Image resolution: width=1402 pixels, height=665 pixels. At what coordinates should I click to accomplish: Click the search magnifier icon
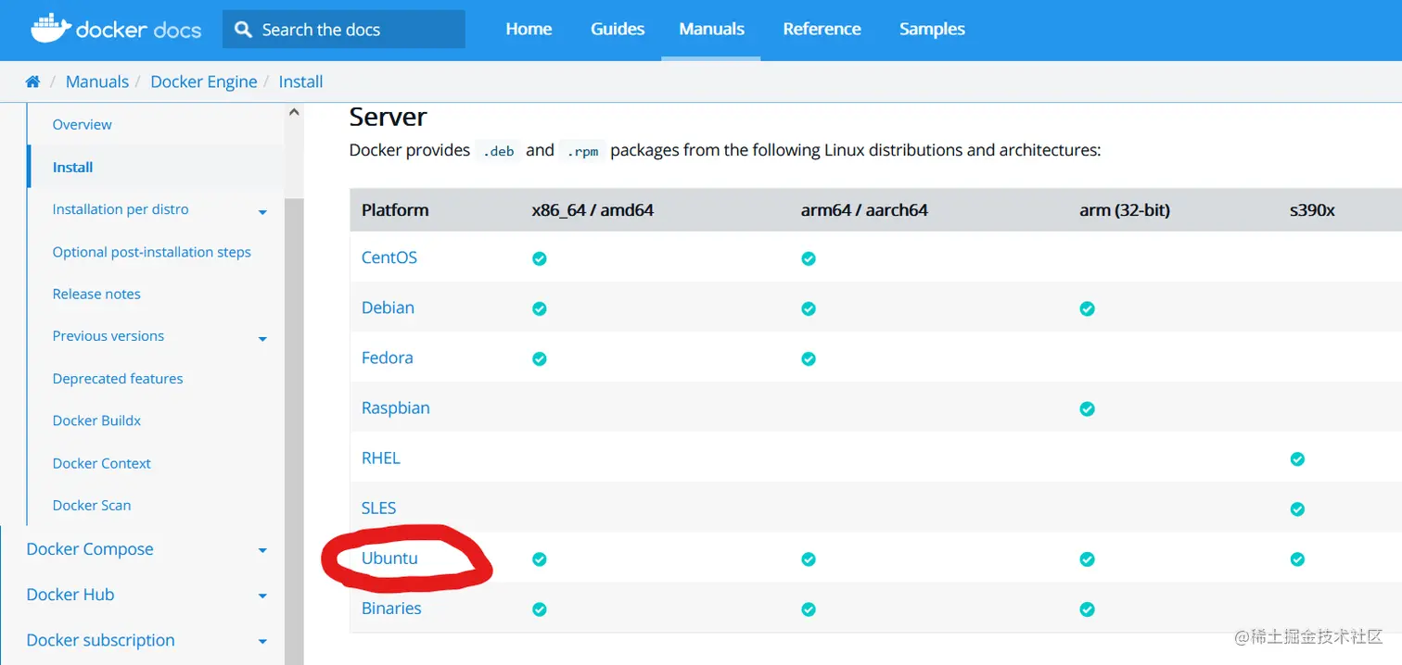[x=244, y=30]
